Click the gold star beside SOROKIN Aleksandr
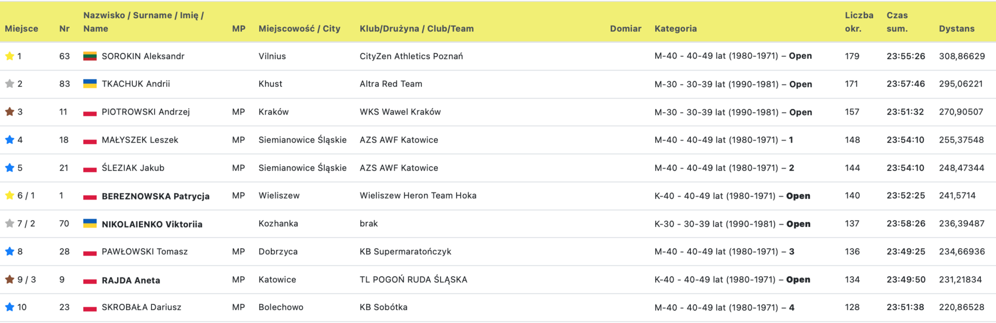The width and height of the screenshot is (996, 323). pyautogui.click(x=9, y=56)
